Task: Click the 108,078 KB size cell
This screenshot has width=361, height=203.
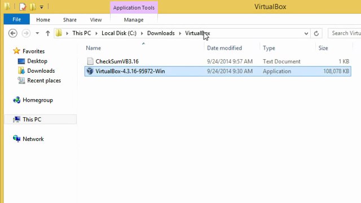Action: (336, 71)
